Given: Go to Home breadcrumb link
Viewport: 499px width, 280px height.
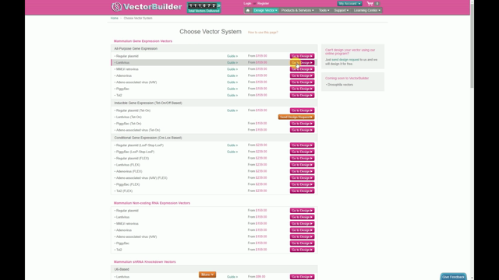Looking at the screenshot, I should point(115,18).
